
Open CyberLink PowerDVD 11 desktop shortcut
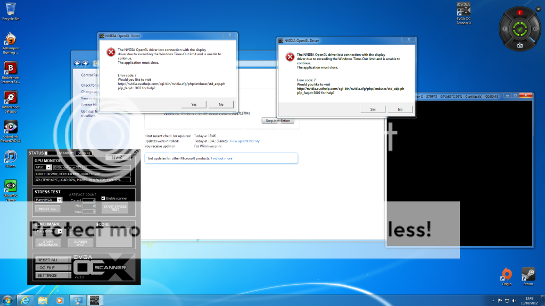click(11, 132)
